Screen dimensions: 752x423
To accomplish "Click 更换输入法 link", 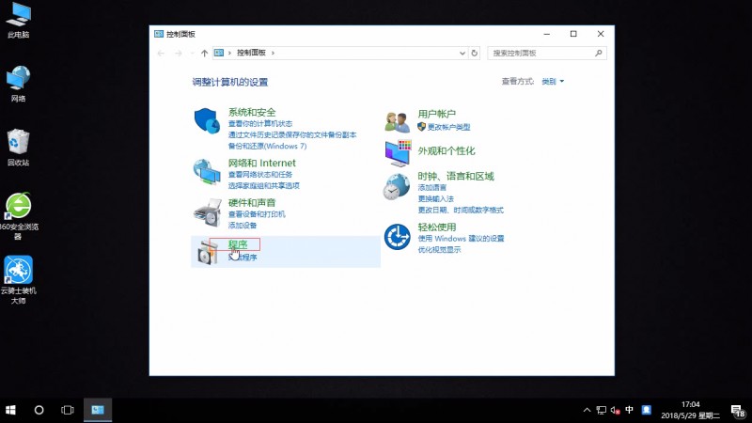I will pyautogui.click(x=435, y=198).
